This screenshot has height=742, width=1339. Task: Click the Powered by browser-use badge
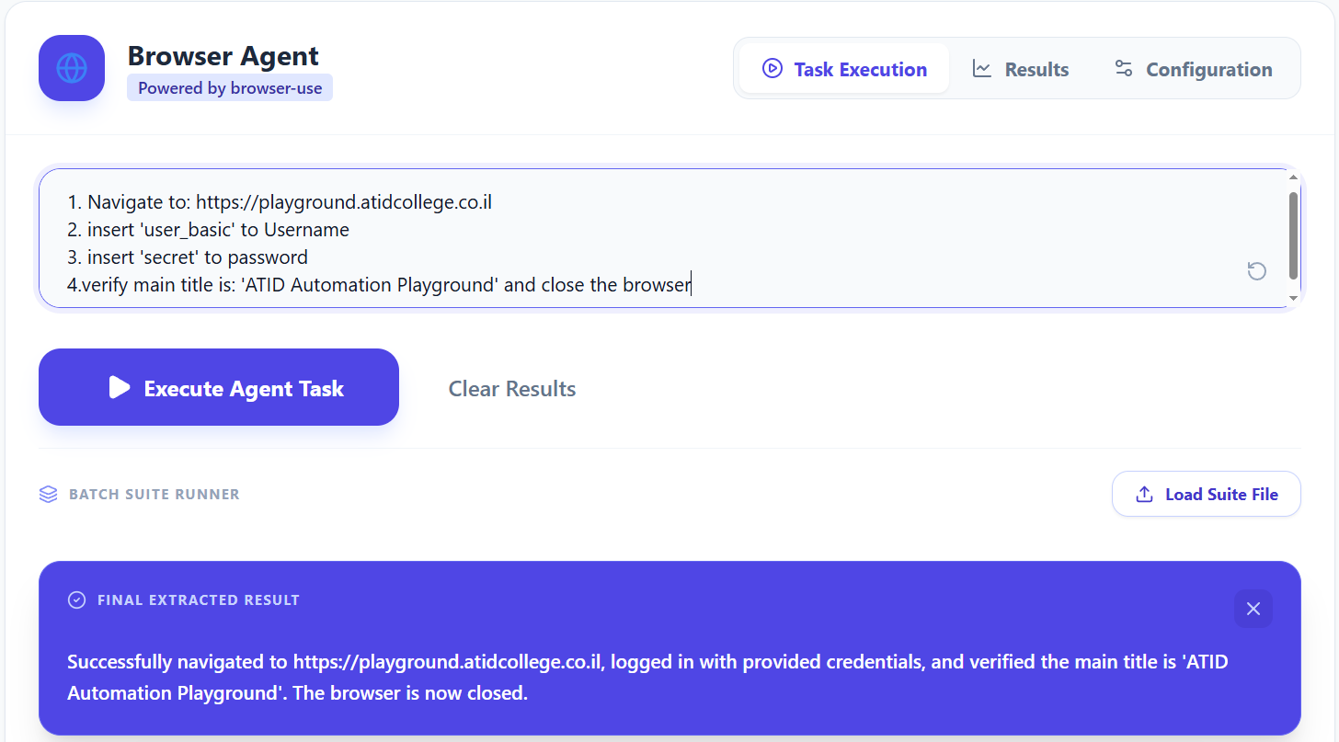click(229, 87)
